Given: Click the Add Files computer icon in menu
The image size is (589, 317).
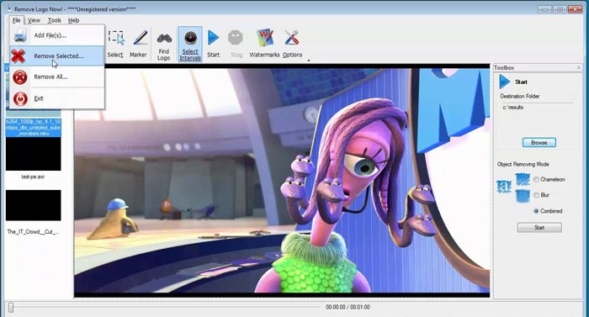Looking at the screenshot, I should click(x=20, y=35).
